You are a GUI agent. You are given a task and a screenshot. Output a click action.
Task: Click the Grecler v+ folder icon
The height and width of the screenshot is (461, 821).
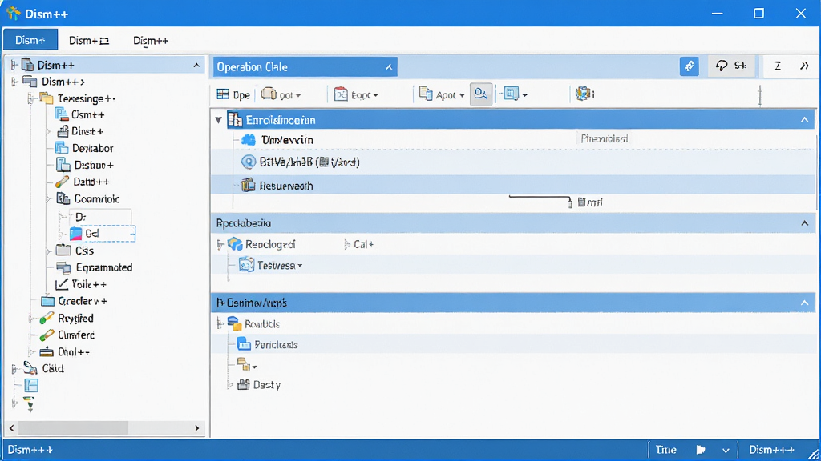pyautogui.click(x=47, y=301)
